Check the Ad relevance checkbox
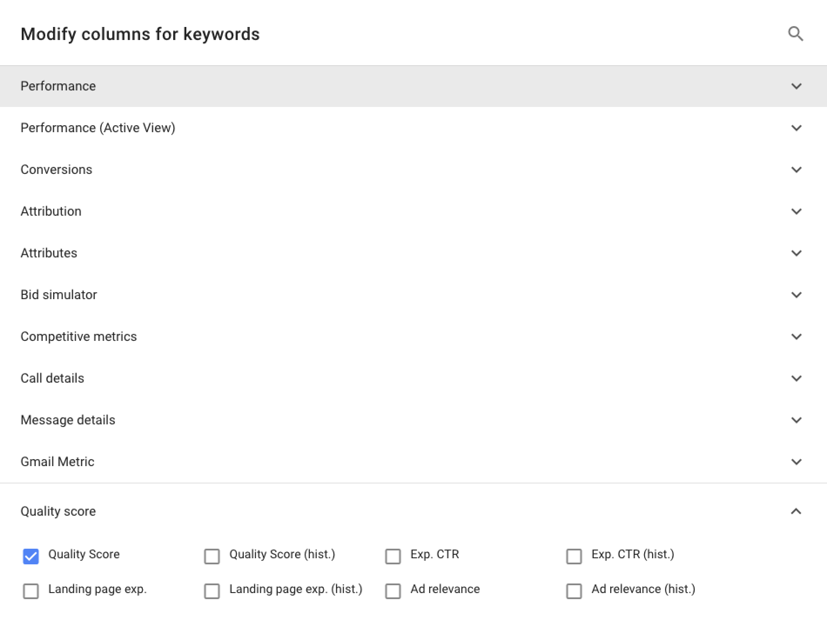This screenshot has height=620, width=827. [x=393, y=591]
